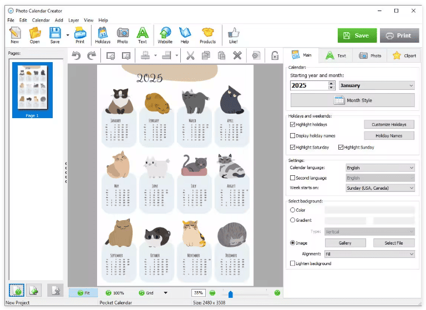Click the Undo arrow icon
The image size is (426, 310).
pyautogui.click(x=77, y=55)
